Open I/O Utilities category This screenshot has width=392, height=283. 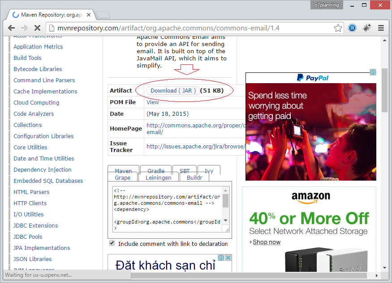[x=29, y=214]
